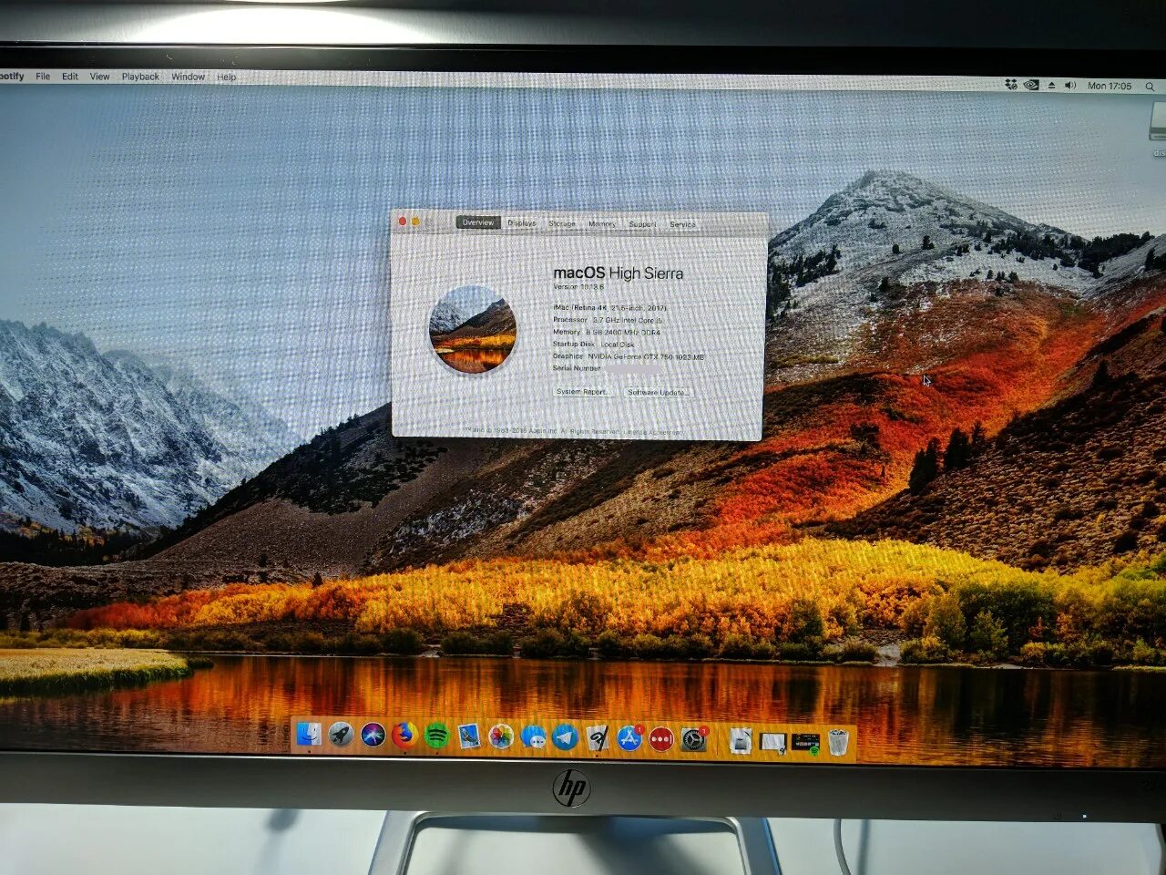
Task: Open the Edit menu
Action: 70,76
